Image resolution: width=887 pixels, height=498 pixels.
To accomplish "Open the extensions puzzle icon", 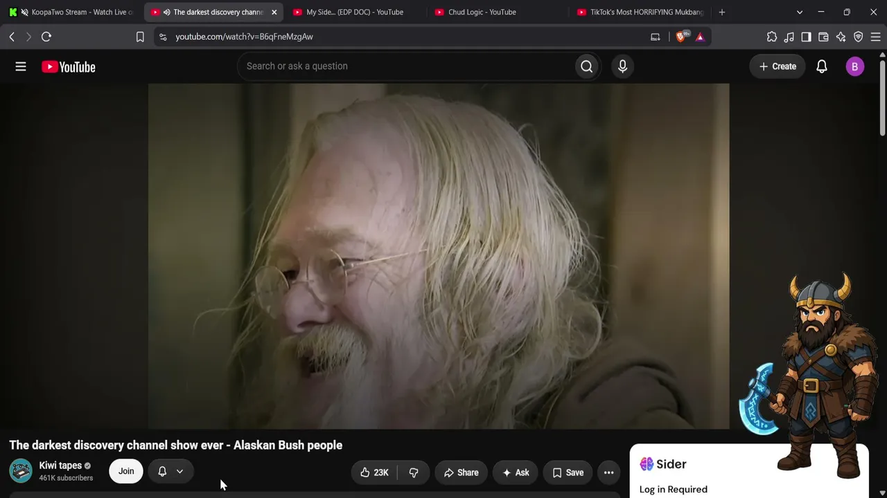I will tap(772, 37).
